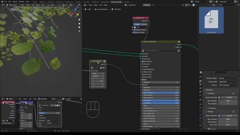Switch perspective/orthographic grid icon in viewport
This screenshot has height=135, width=240.
79,31
